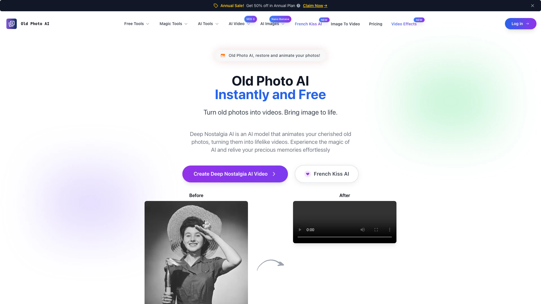Enter fullscreen on the After video

[x=376, y=230]
